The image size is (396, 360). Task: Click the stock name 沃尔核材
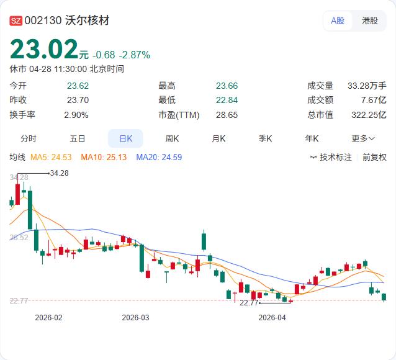tap(88, 20)
